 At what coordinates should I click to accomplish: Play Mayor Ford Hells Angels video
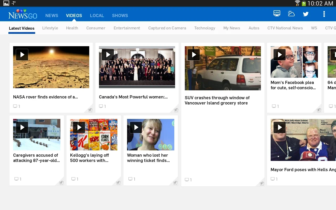[280, 127]
